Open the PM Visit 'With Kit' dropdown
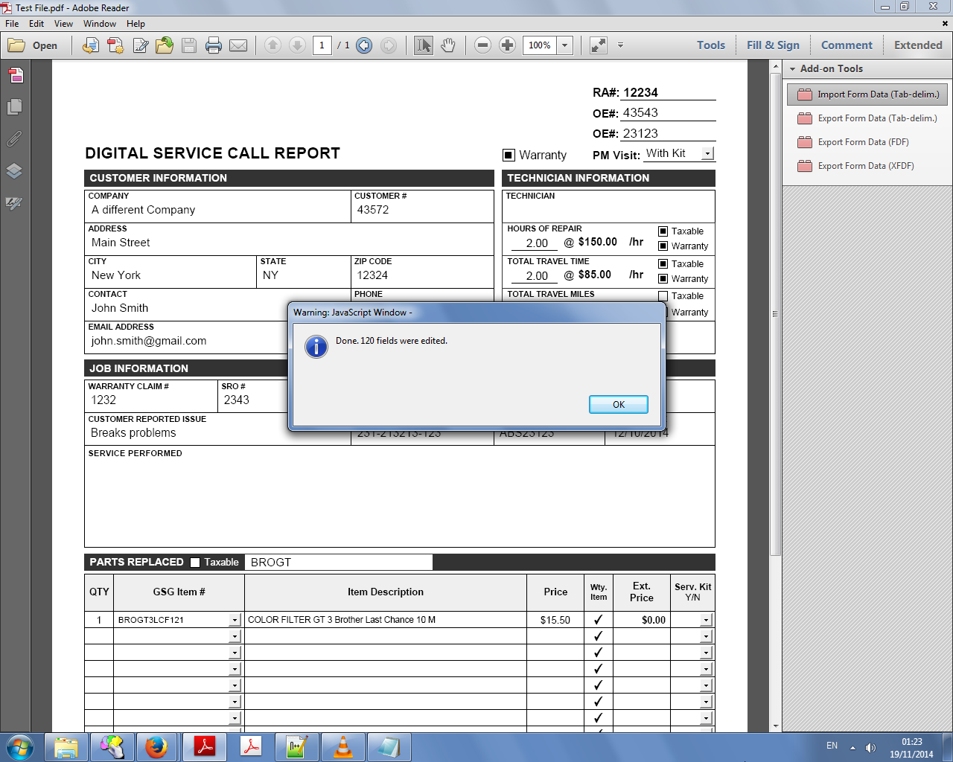 coord(708,153)
